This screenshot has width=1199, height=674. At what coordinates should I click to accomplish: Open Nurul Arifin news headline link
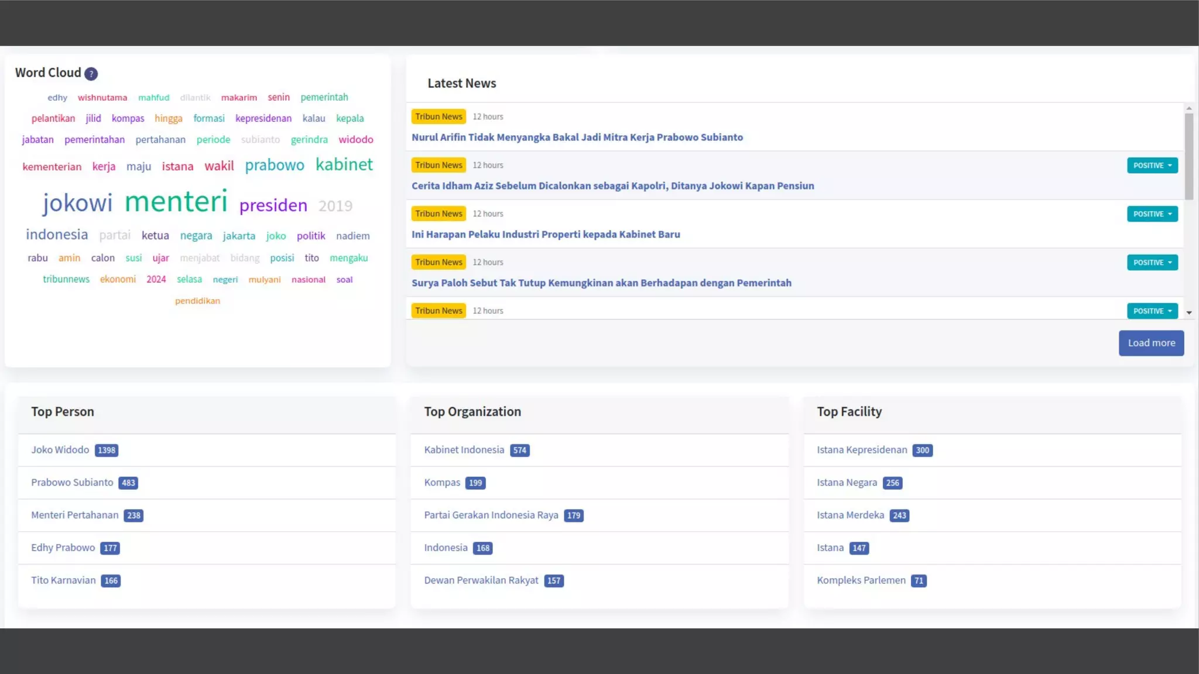(x=577, y=137)
